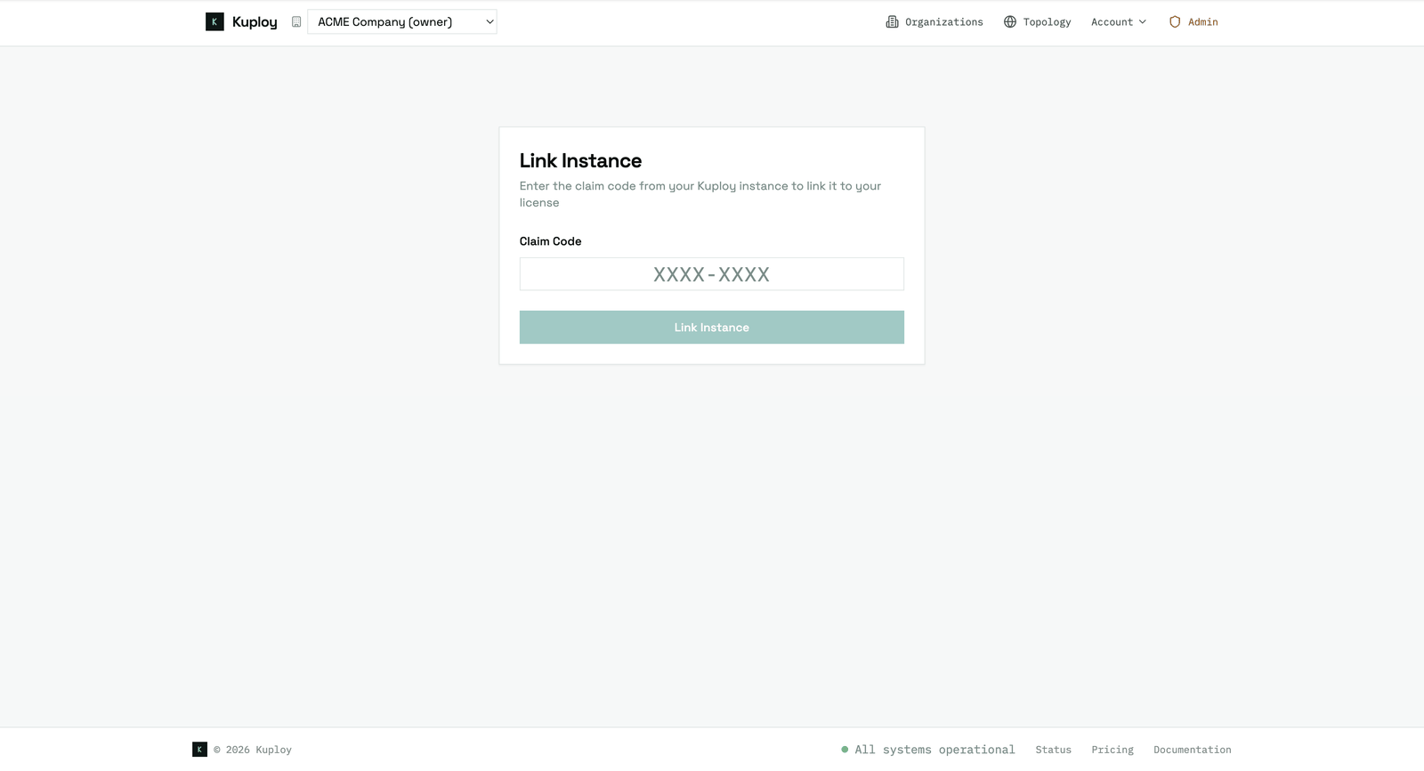
Task: Click the Topology globe icon
Action: point(1010,22)
